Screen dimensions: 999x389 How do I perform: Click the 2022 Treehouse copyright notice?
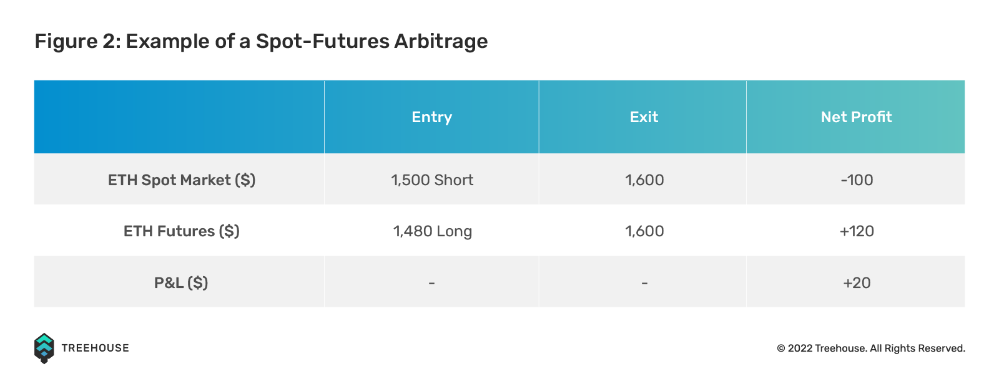tap(871, 348)
